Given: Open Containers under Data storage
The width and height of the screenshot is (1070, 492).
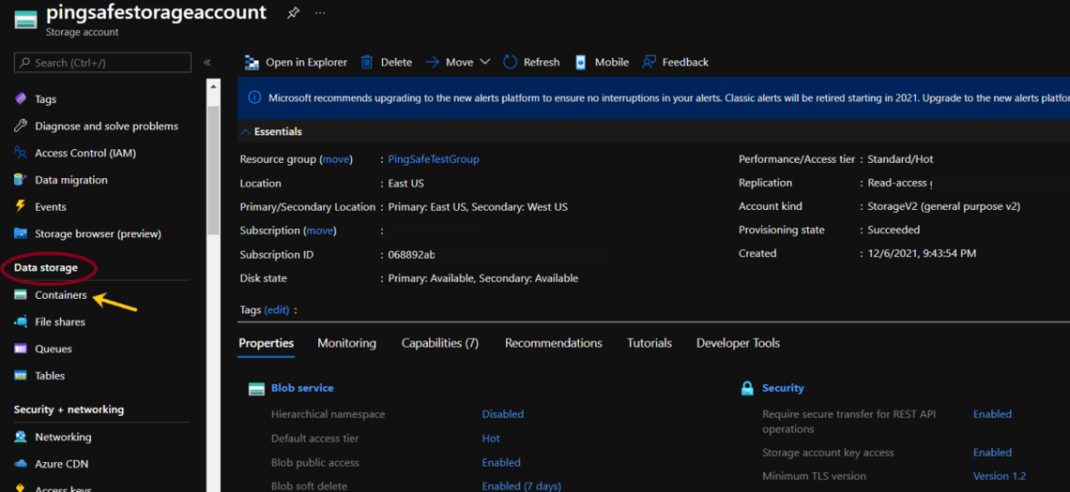Looking at the screenshot, I should coord(60,295).
